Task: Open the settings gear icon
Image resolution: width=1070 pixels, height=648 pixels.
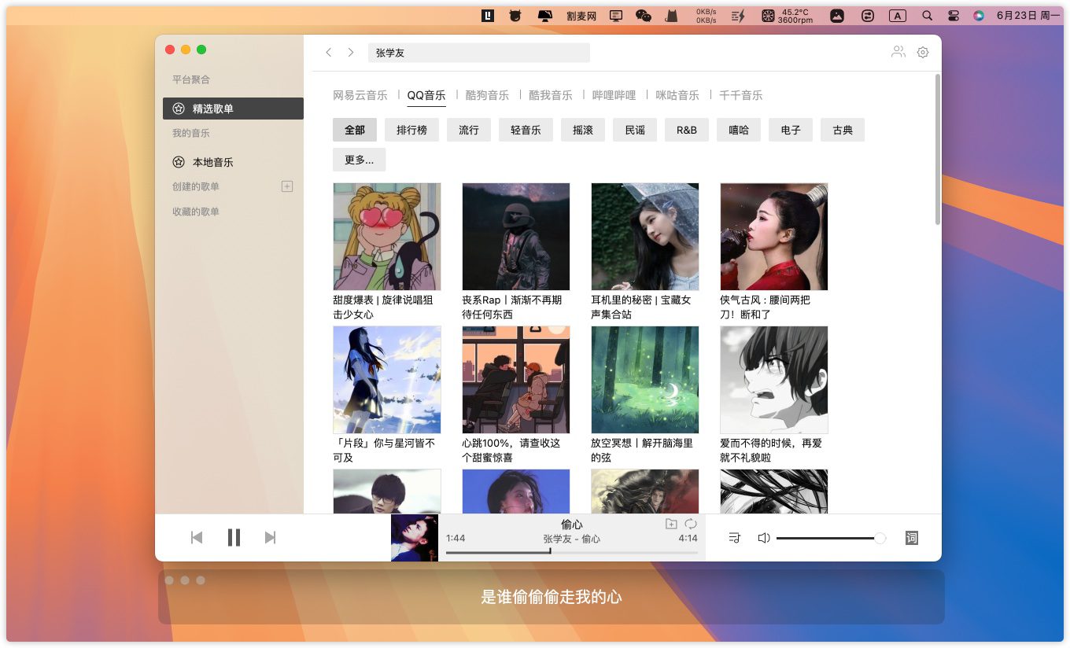Action: [923, 53]
